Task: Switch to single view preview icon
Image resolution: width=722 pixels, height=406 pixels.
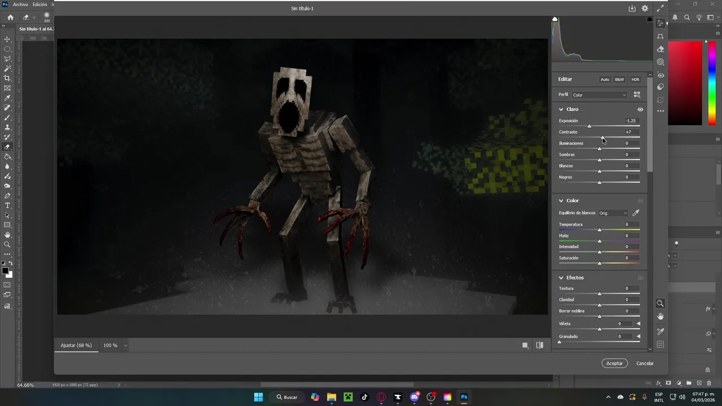Action: (525, 345)
